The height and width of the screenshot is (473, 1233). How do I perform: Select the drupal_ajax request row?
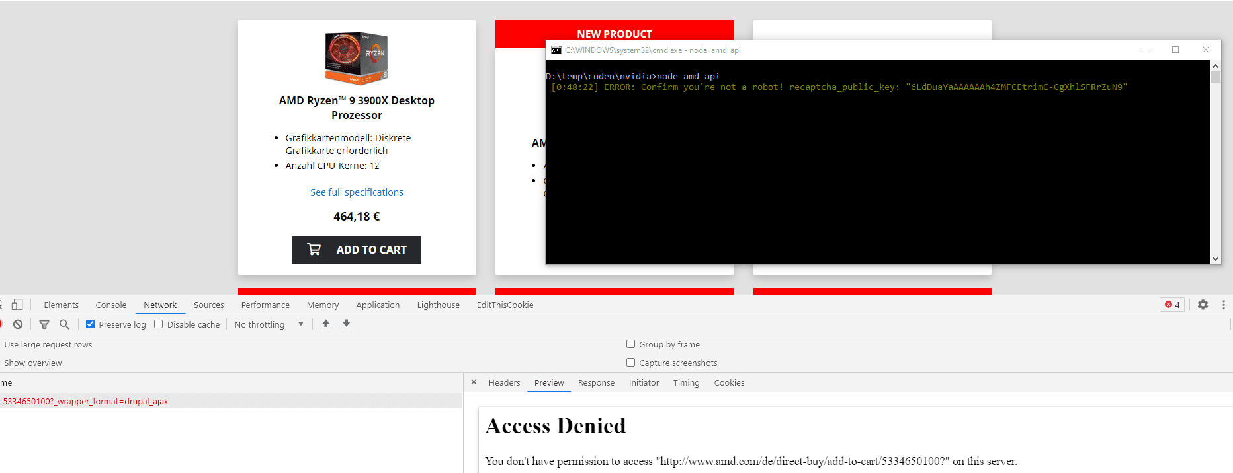(231, 401)
